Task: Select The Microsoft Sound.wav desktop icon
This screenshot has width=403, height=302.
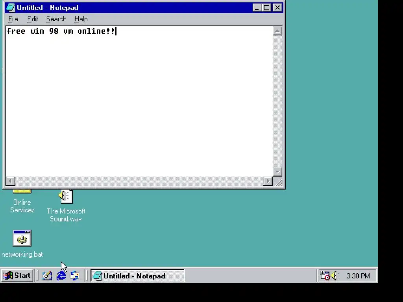Action: (66, 197)
